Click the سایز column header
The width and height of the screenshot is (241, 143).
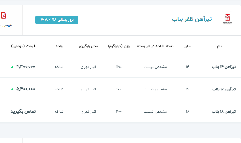coord(187,46)
